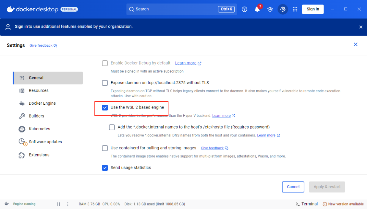Click the search magnifier icon
The height and width of the screenshot is (209, 367).
(x=131, y=9)
